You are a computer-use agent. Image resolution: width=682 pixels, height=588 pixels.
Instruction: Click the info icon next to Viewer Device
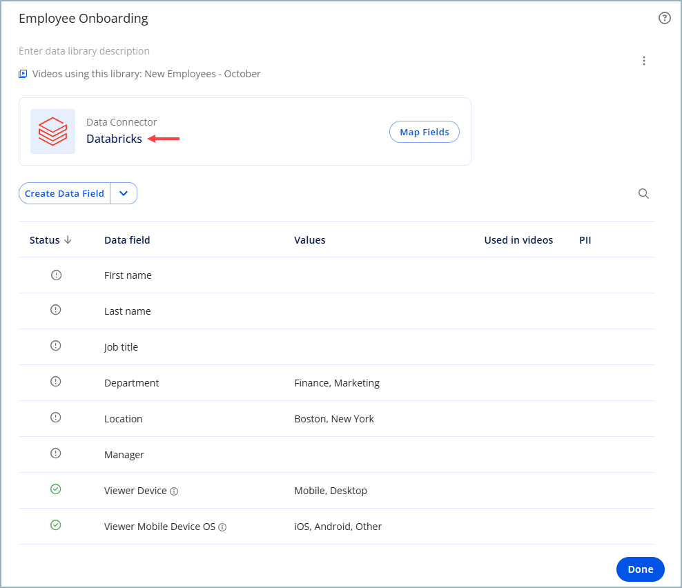click(x=174, y=491)
